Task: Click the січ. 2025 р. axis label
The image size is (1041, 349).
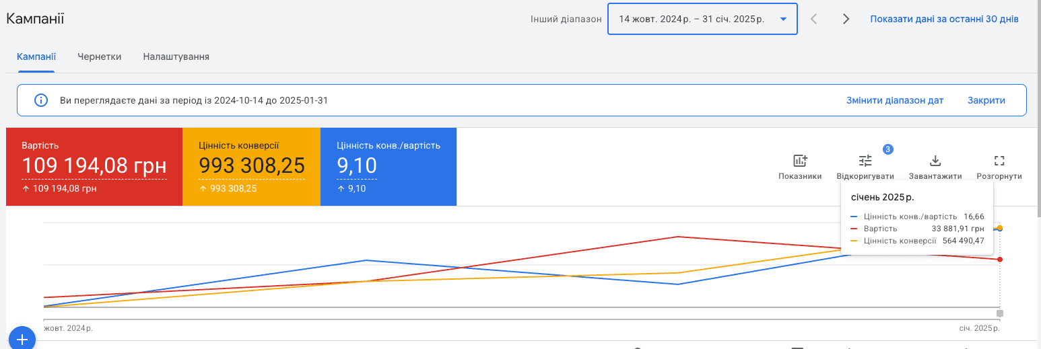Action: pos(980,328)
